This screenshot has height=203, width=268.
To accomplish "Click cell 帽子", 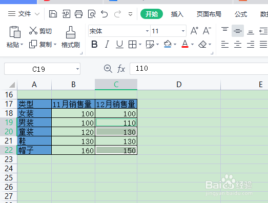I will (34, 150).
